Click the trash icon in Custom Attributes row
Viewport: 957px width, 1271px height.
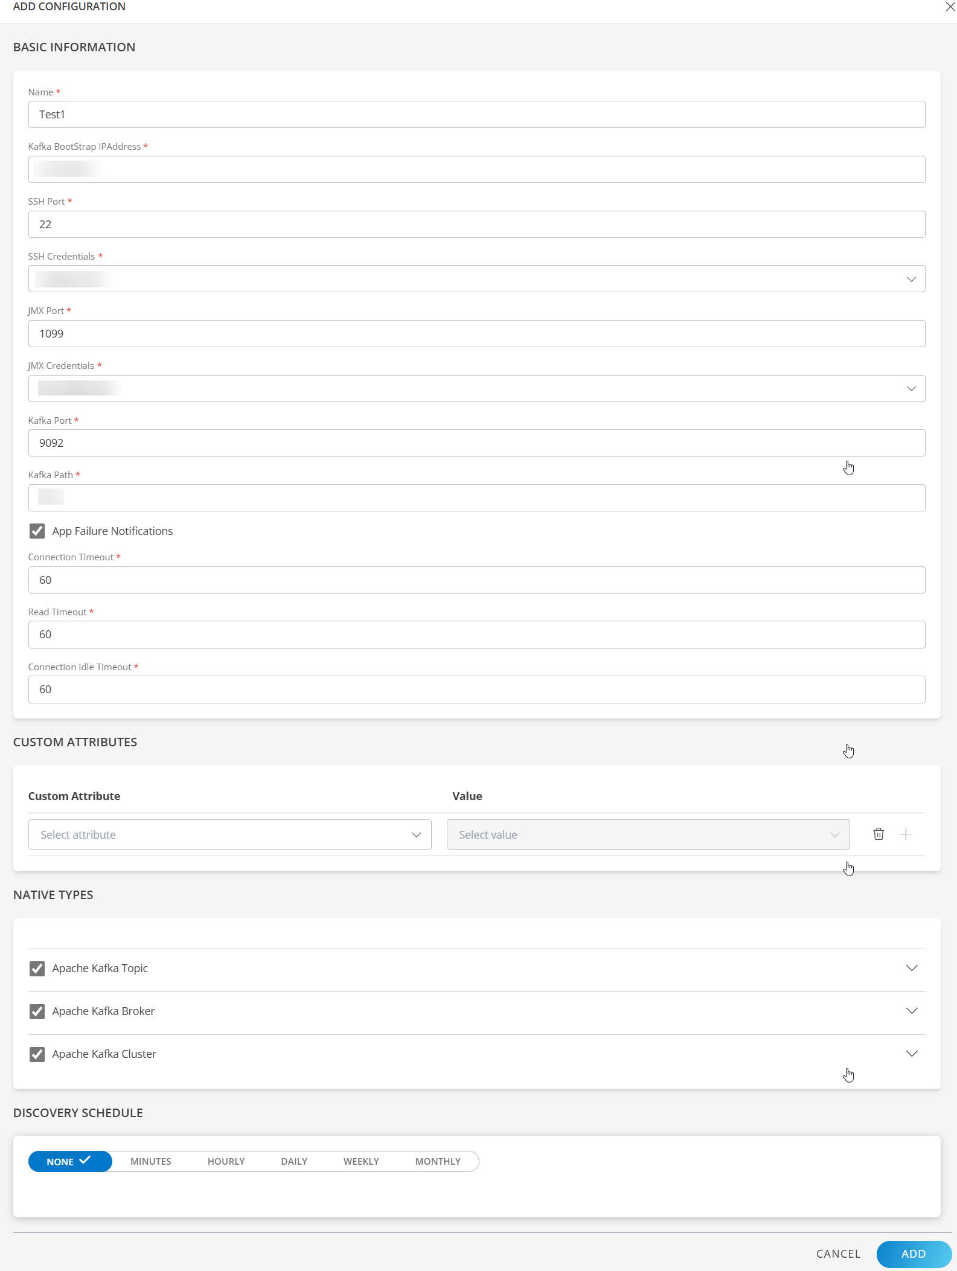click(x=879, y=834)
